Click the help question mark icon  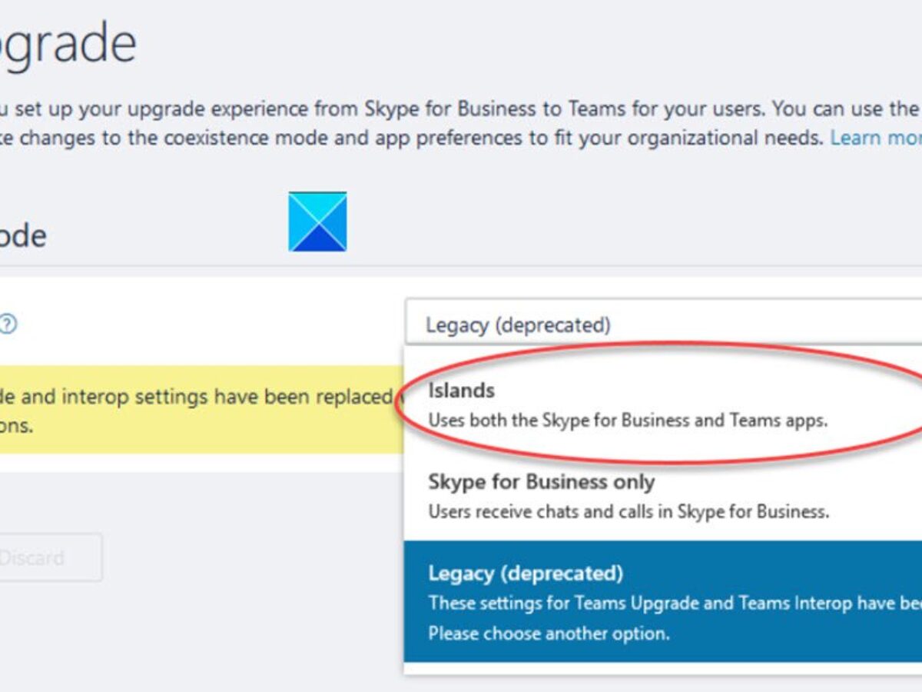coord(7,324)
